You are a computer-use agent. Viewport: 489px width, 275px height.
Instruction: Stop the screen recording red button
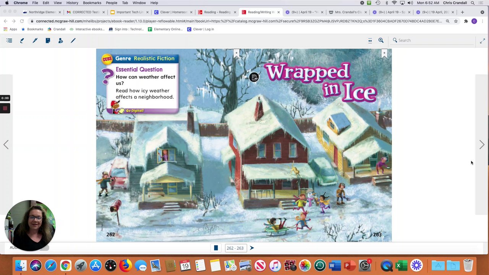[5, 108]
